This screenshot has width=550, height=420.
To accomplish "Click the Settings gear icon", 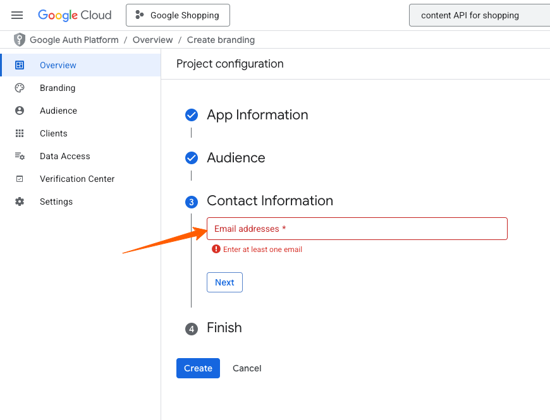I will pyautogui.click(x=20, y=201).
